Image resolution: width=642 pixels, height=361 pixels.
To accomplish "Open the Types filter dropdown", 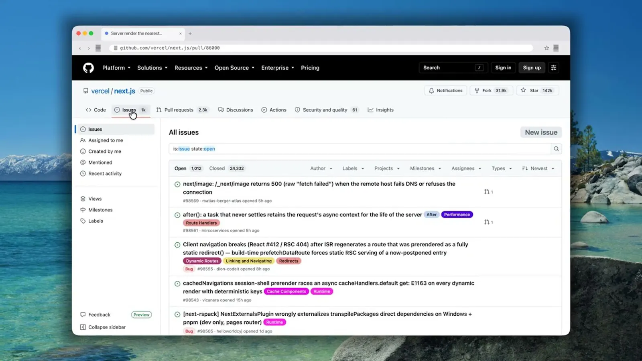I will tap(502, 168).
